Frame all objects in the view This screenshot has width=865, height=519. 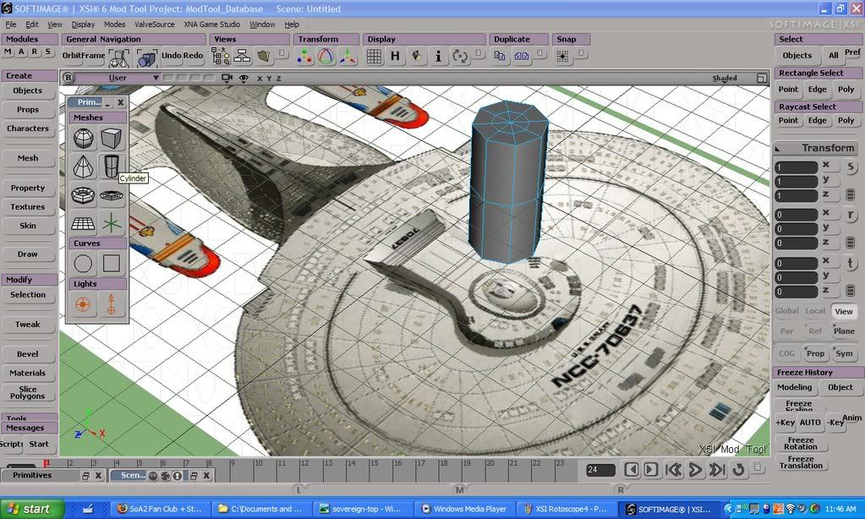coord(119,57)
